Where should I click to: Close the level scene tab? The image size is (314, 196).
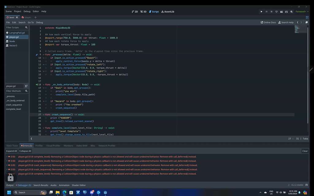click(x=17, y=17)
